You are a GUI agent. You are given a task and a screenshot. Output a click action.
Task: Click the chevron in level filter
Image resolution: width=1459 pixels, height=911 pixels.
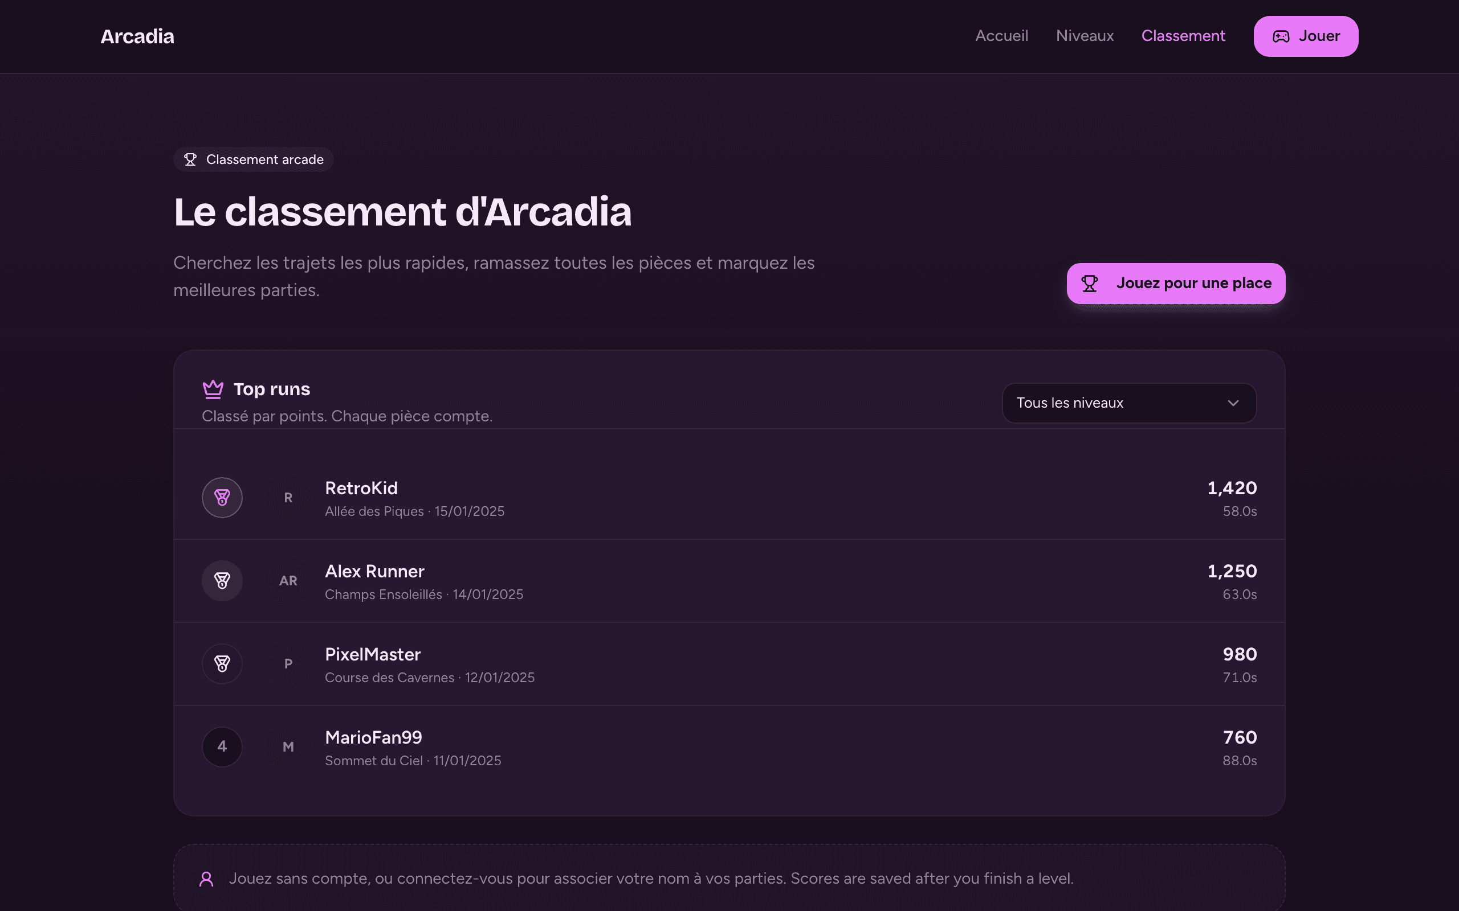pyautogui.click(x=1233, y=403)
